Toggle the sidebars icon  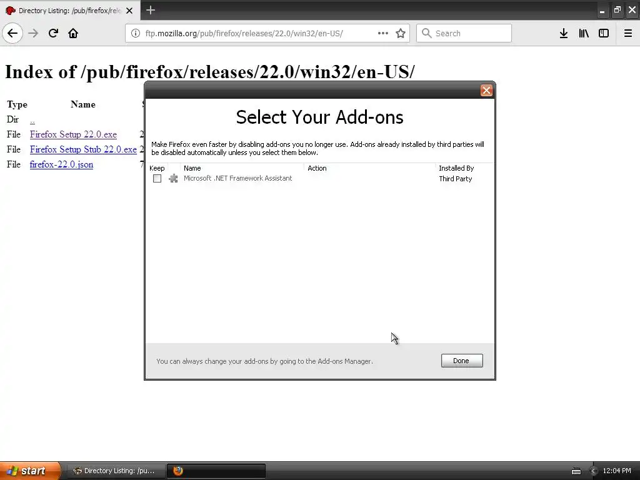[x=603, y=33]
